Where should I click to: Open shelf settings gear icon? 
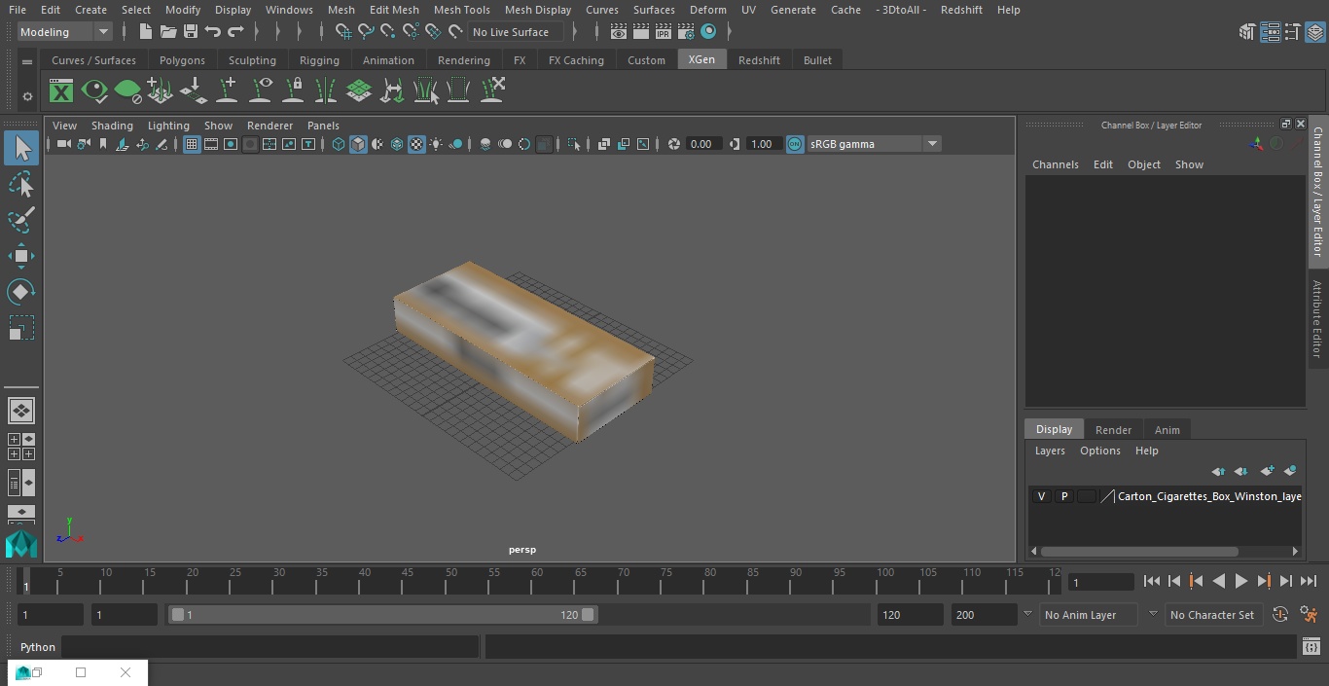[x=27, y=96]
